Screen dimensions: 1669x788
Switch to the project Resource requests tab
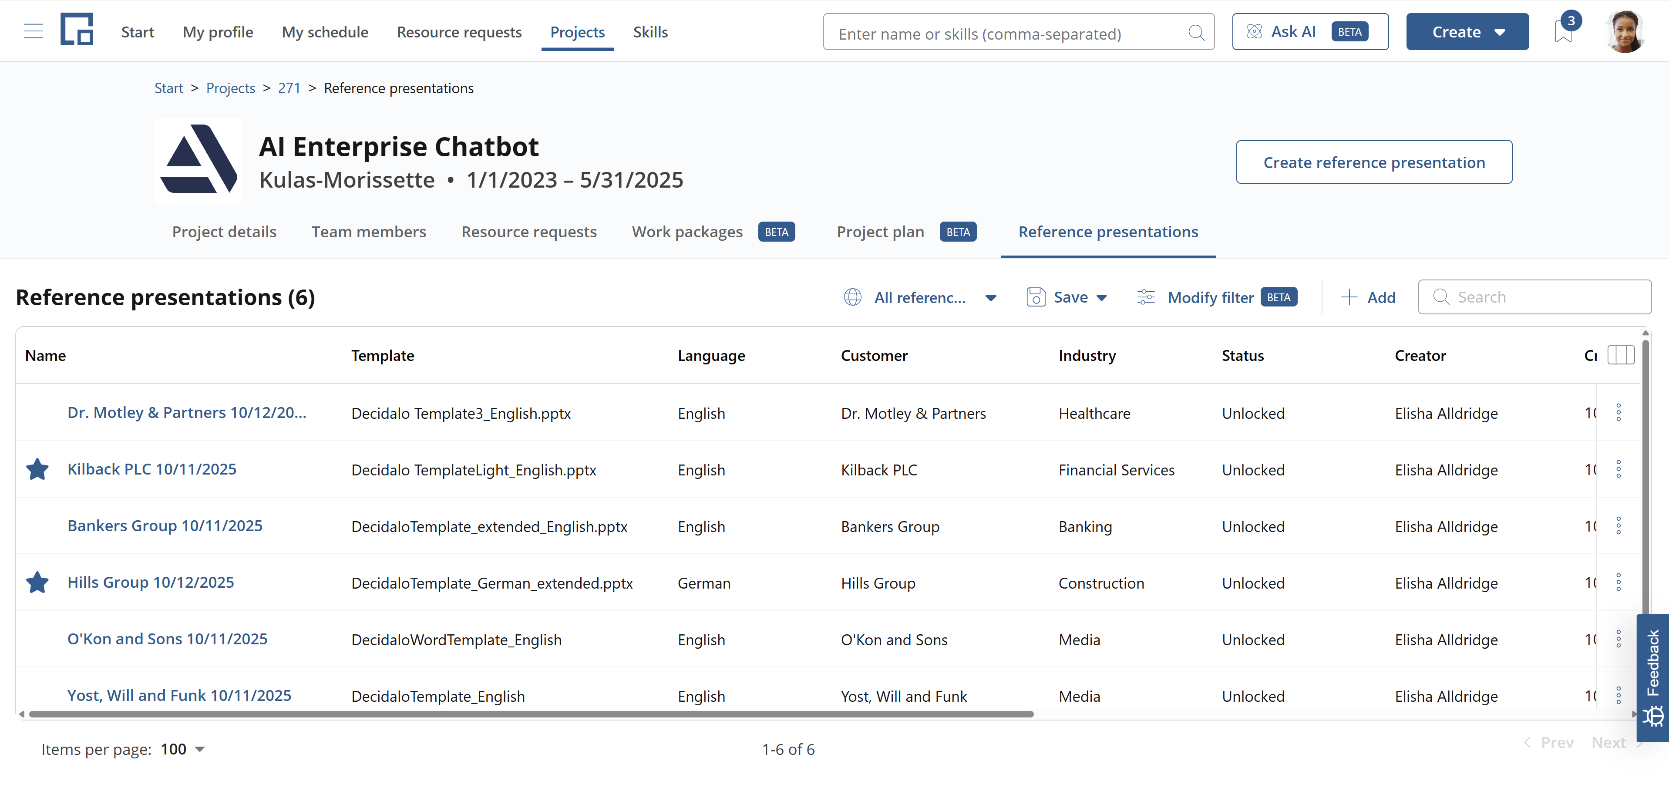(528, 231)
